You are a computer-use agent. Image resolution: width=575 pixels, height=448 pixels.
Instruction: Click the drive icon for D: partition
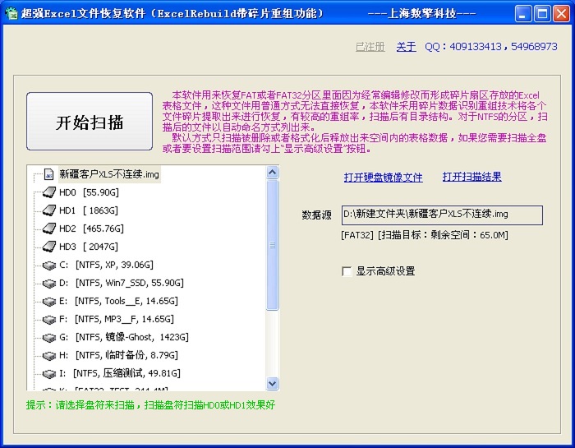pos(48,284)
